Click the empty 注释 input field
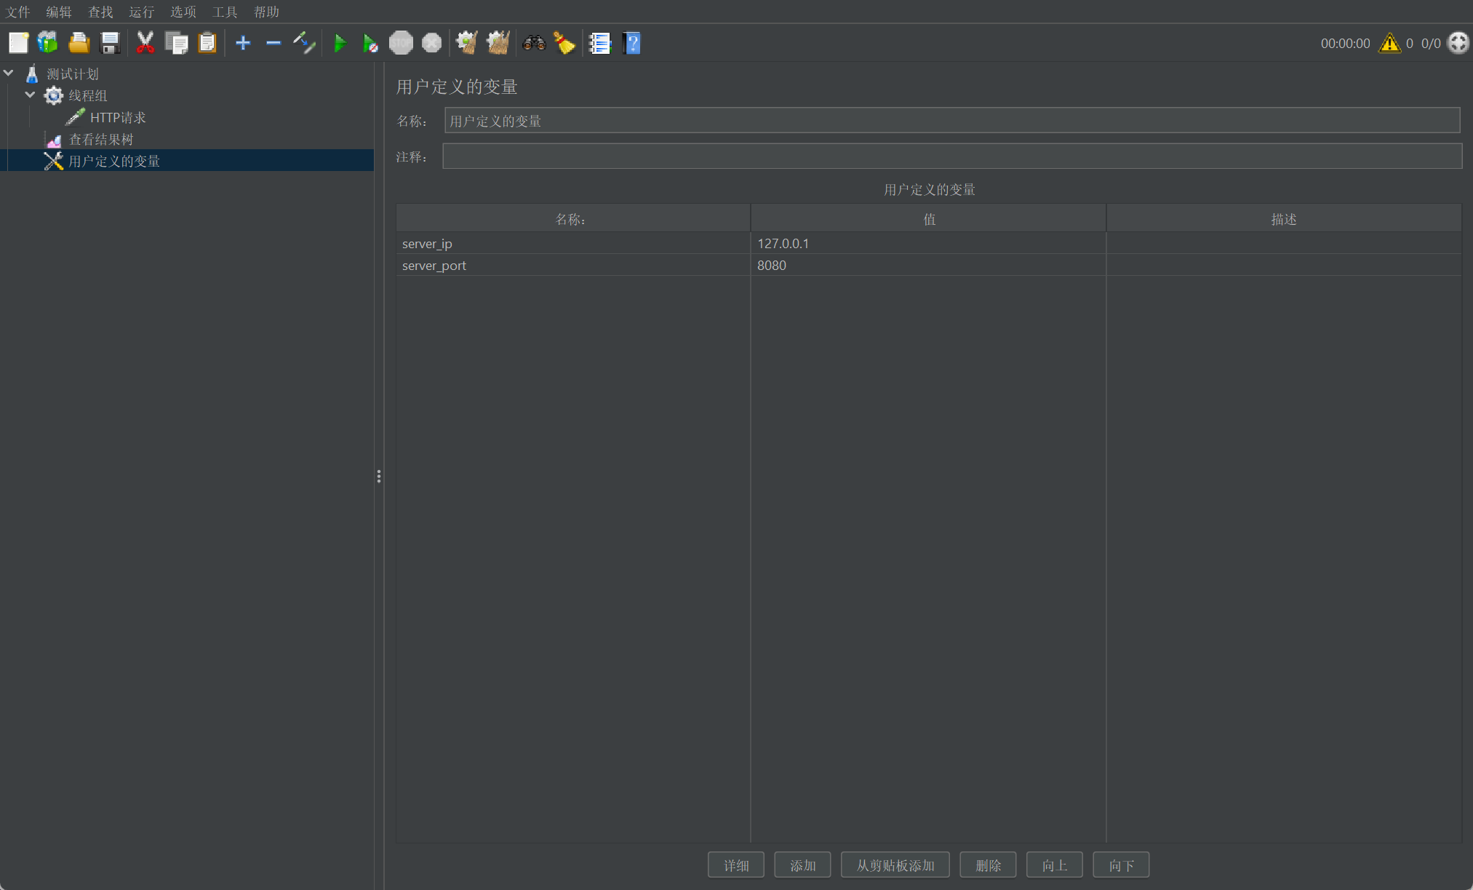This screenshot has width=1473, height=890. 952,156
